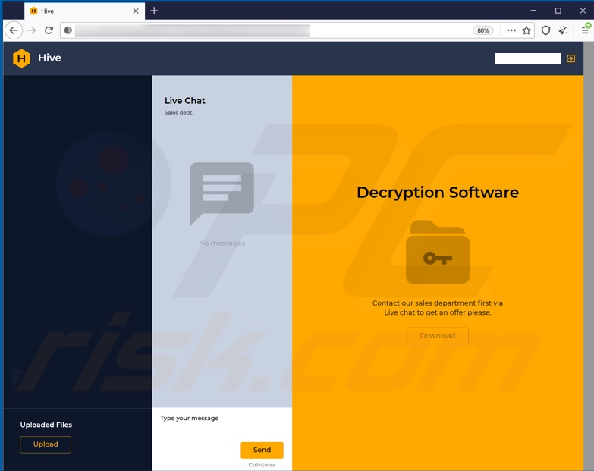The image size is (594, 471).
Task: Click the Sales dept. label
Action: click(179, 112)
